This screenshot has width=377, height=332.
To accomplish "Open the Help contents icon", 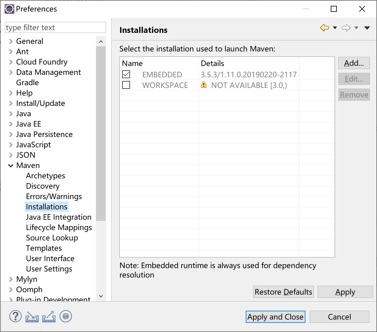I will tap(16, 316).
